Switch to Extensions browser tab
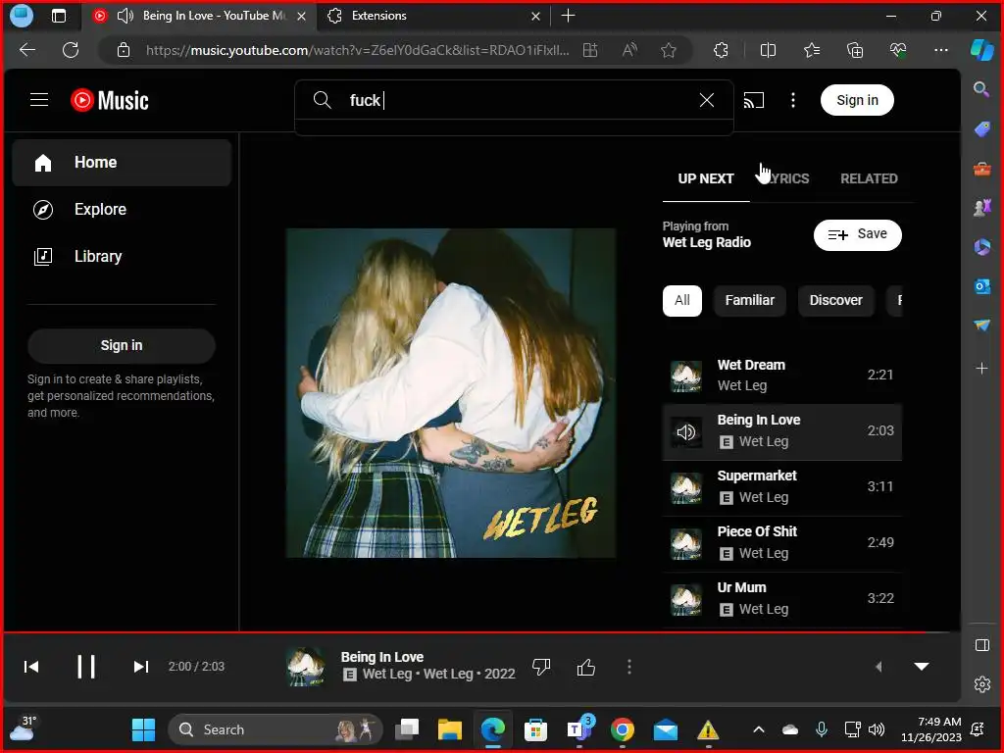Screen dimensions: 1004x753 (x=433, y=16)
